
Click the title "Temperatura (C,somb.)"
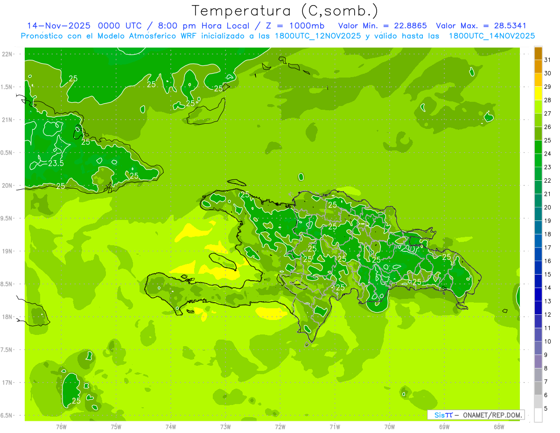point(285,10)
